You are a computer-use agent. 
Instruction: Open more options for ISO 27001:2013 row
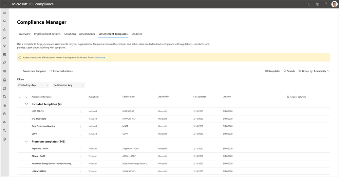pos(81,119)
